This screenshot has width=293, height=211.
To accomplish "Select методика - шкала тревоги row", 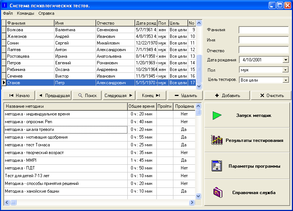I will (100, 129).
